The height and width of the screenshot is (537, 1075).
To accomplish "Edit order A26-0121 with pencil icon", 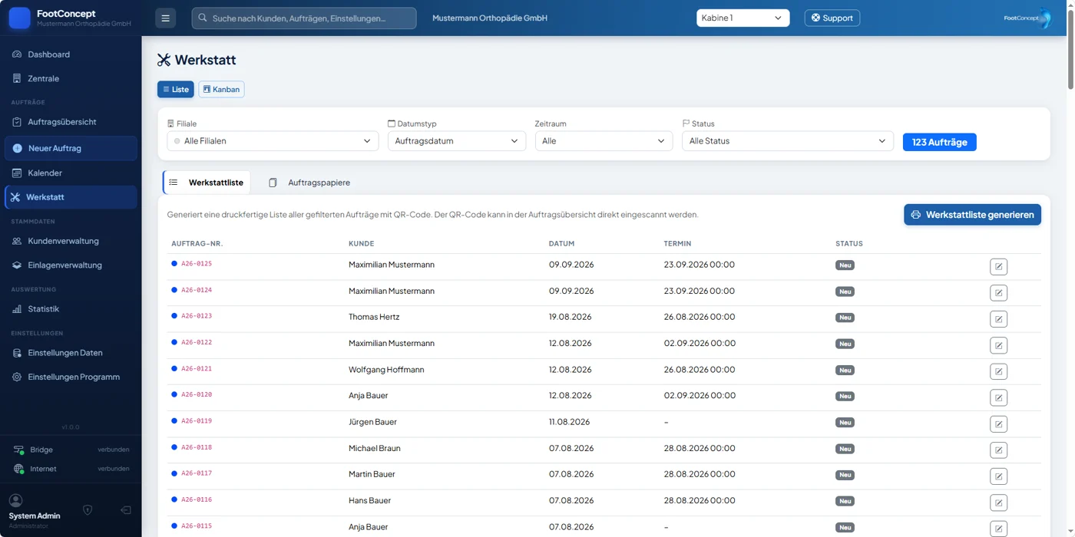I will (998, 371).
